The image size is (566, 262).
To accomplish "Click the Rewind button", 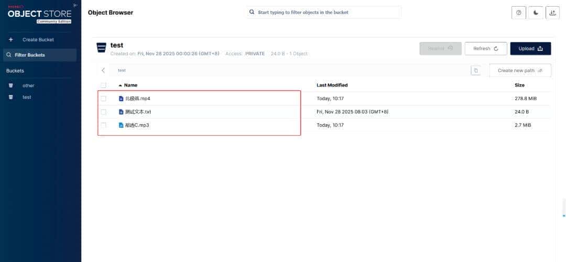I will tap(440, 48).
